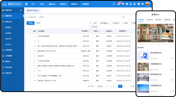The height and width of the screenshot is (97, 176).
Task: Check the row 1 协办审核功能测试 checkbox
Action: (x=29, y=36)
